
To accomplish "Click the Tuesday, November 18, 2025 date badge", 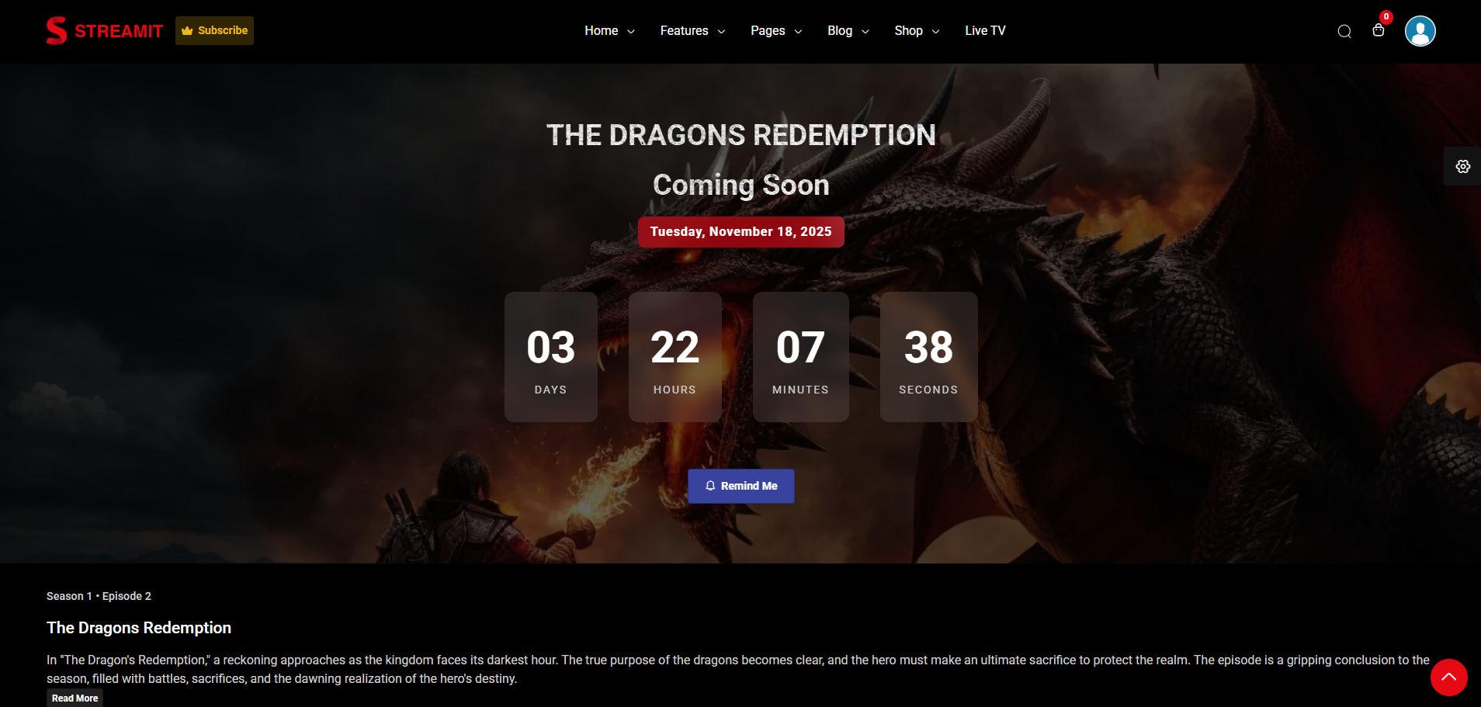I will coord(741,232).
